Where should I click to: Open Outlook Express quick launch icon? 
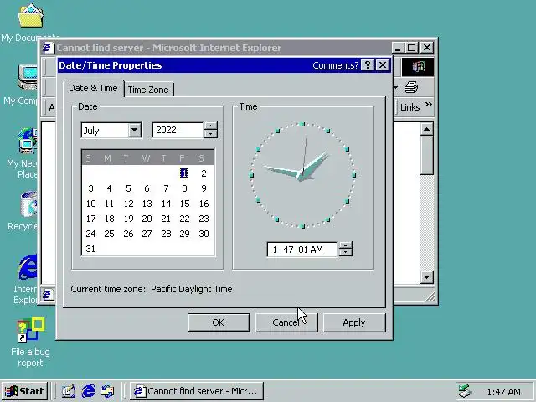(x=108, y=391)
